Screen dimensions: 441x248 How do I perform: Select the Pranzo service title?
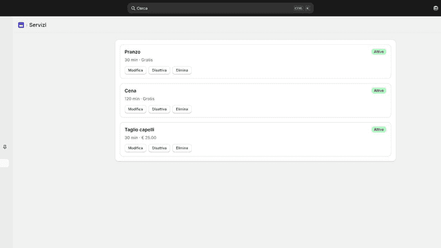point(133,52)
